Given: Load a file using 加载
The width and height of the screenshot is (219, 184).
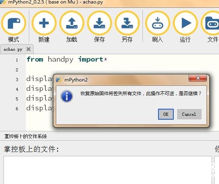Looking at the screenshot, I should pyautogui.click(x=72, y=27).
